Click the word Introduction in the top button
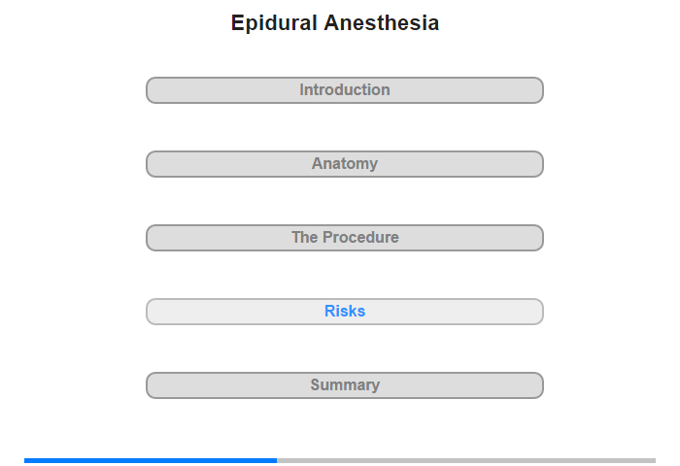The width and height of the screenshot is (680, 466). click(345, 89)
